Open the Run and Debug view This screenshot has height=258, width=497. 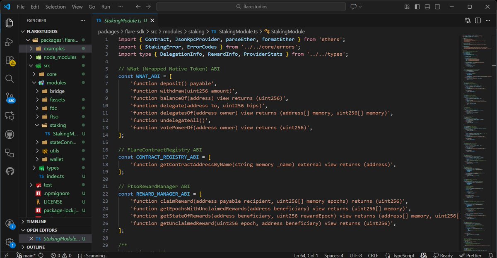point(9,42)
